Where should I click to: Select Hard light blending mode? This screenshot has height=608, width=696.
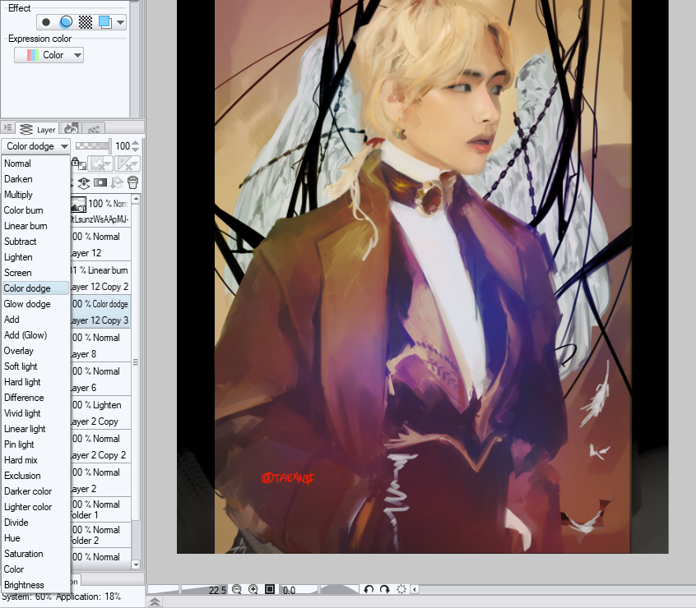(36, 382)
